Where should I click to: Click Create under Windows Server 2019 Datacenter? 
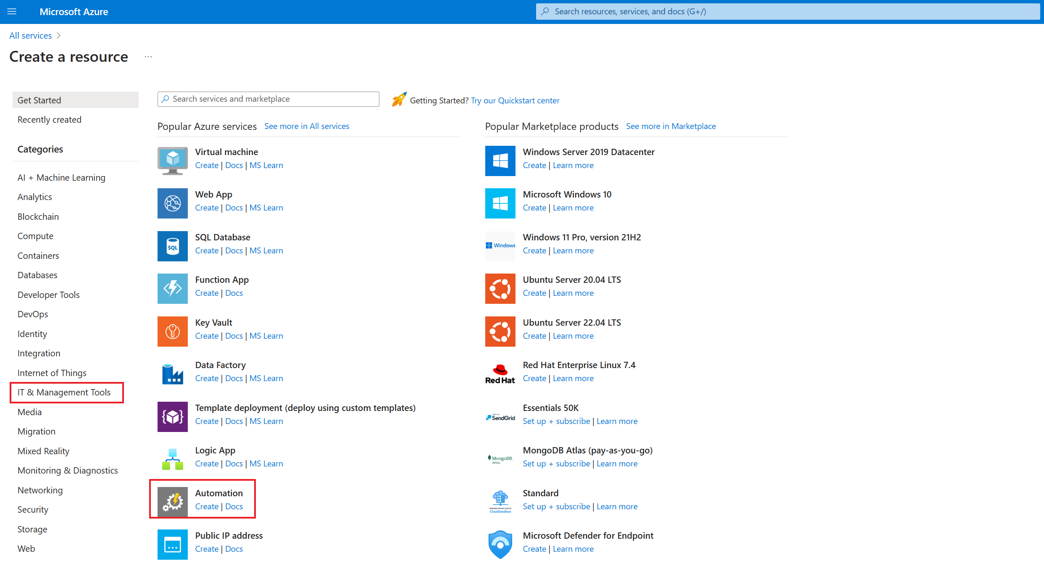pos(534,165)
